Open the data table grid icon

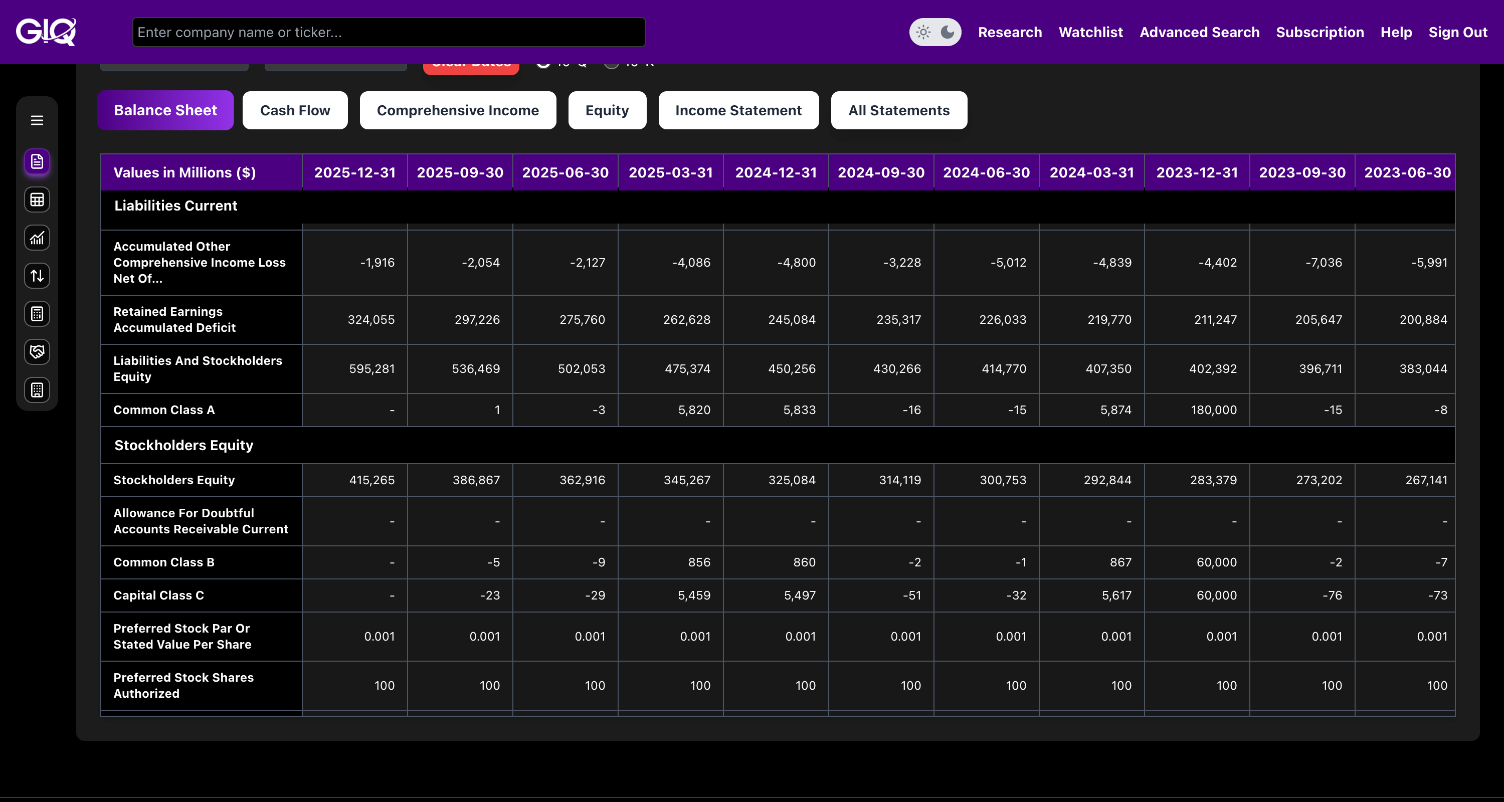click(37, 199)
